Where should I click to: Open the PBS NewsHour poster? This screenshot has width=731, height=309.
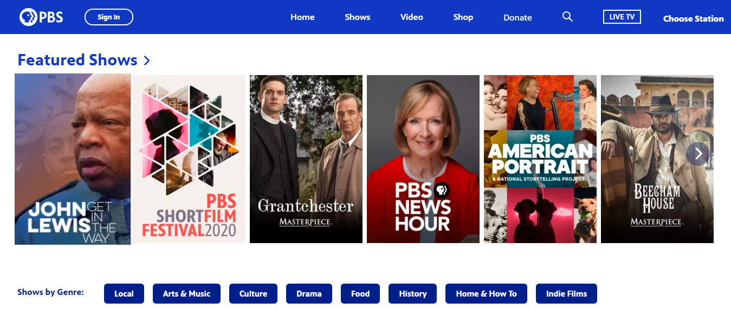pyautogui.click(x=423, y=159)
